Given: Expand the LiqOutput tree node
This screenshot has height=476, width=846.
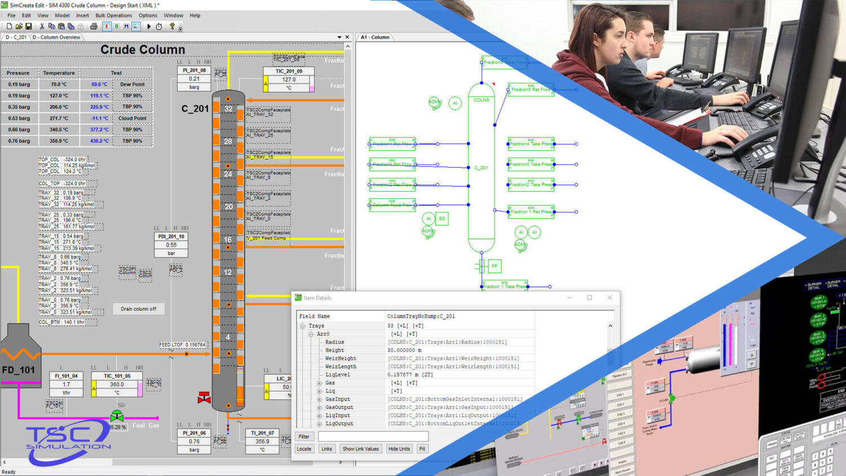Looking at the screenshot, I should click(x=319, y=424).
